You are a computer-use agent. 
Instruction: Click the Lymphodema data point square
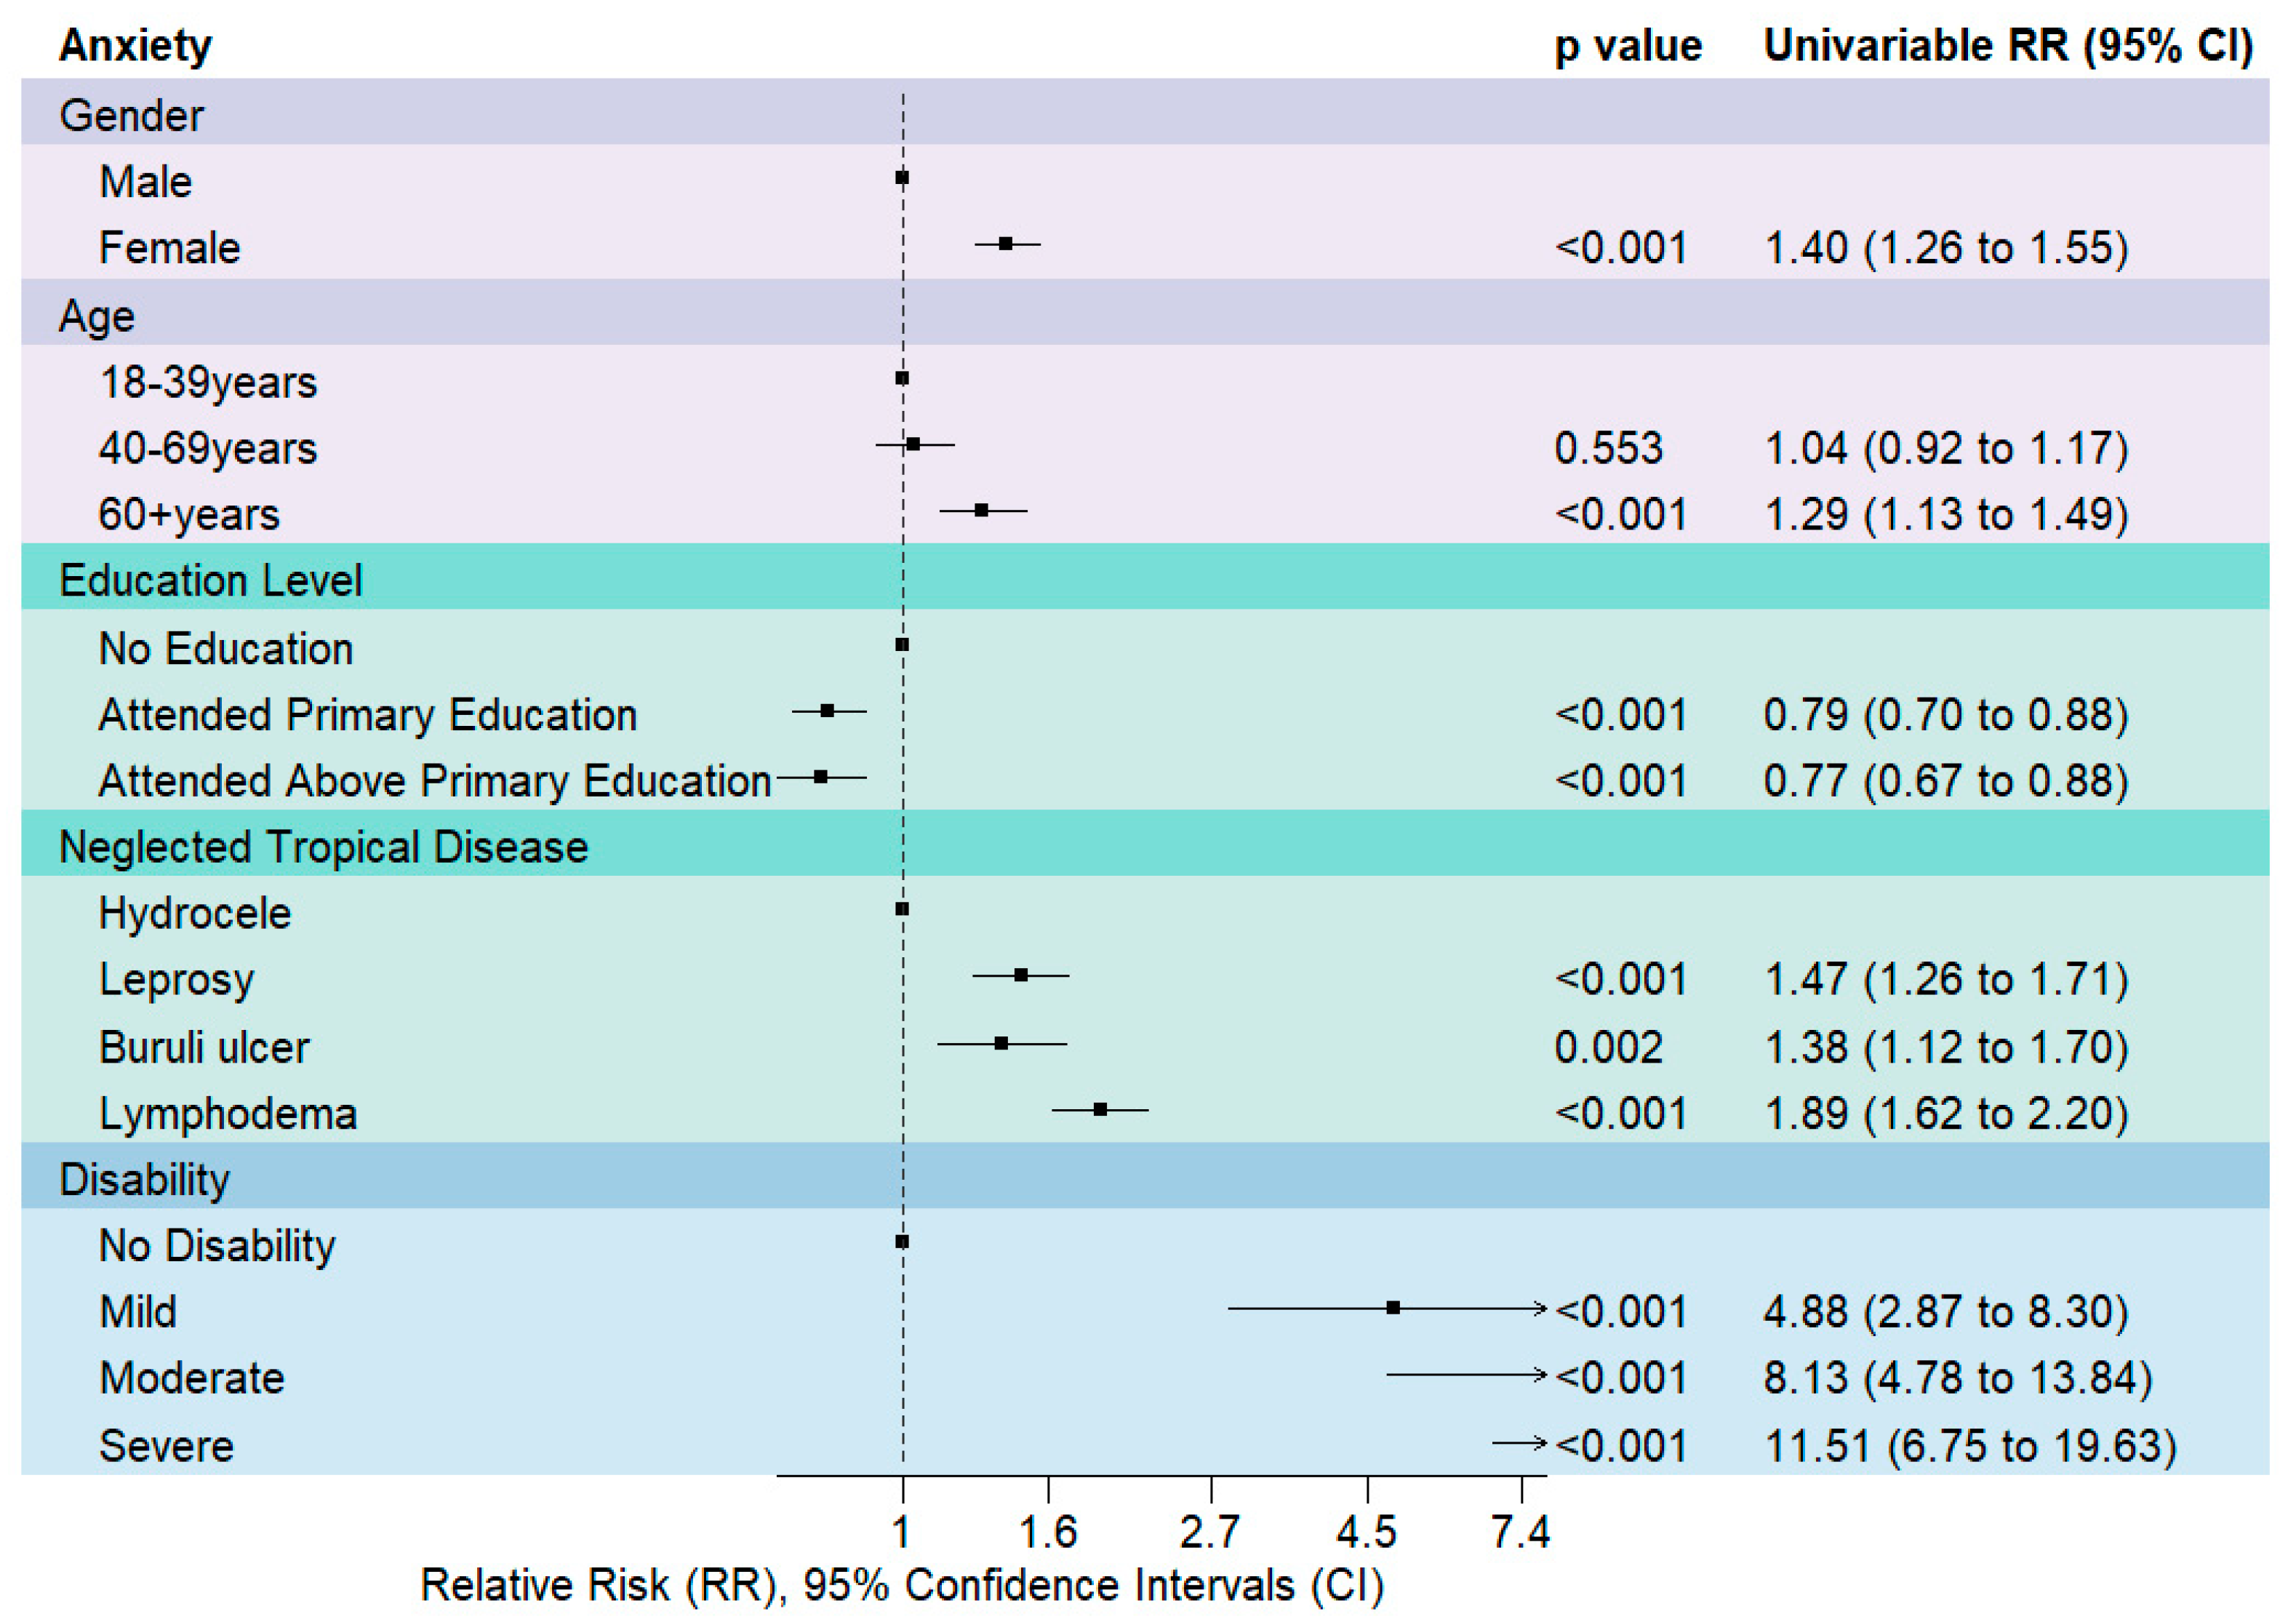(x=1100, y=1109)
